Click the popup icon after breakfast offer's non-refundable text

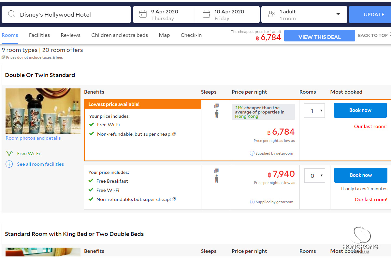(x=174, y=199)
